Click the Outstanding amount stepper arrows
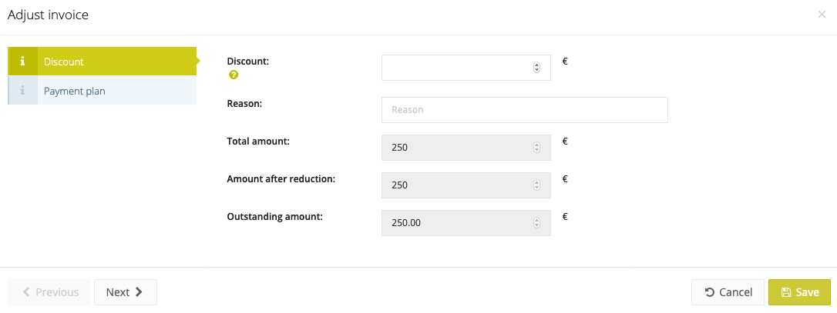 [536, 223]
